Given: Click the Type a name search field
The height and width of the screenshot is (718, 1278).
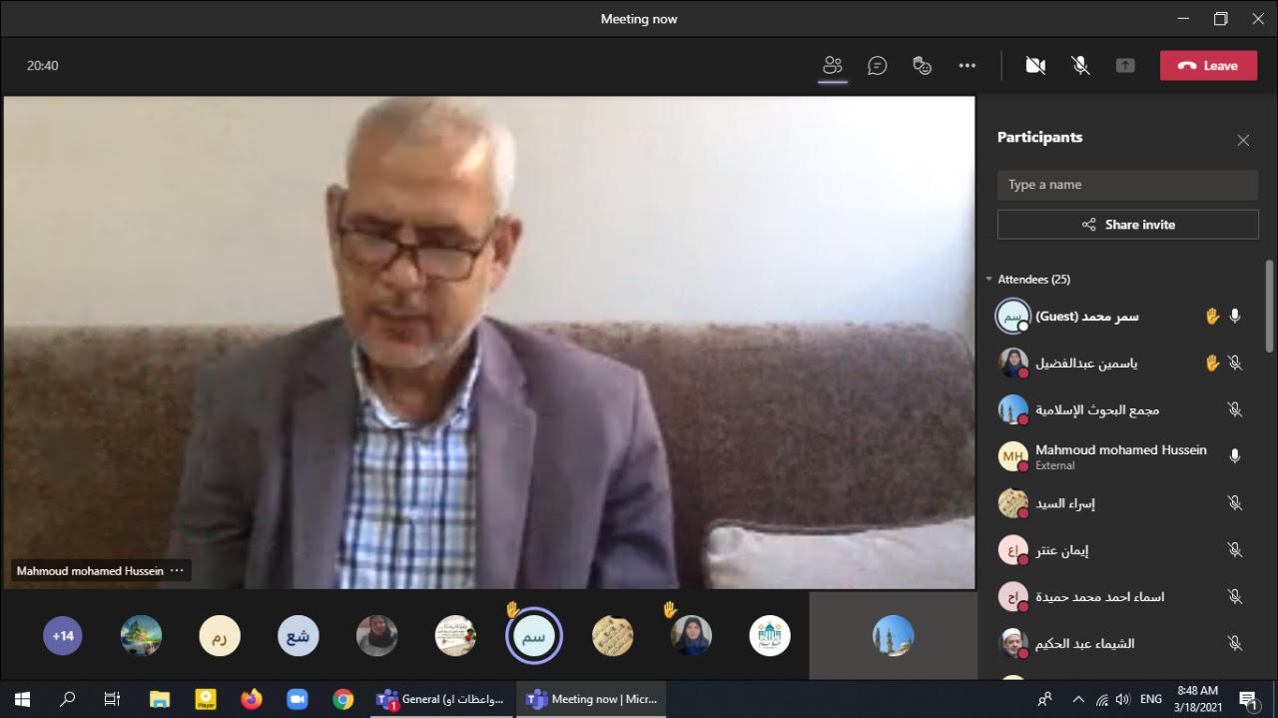Looking at the screenshot, I should pyautogui.click(x=1127, y=185).
